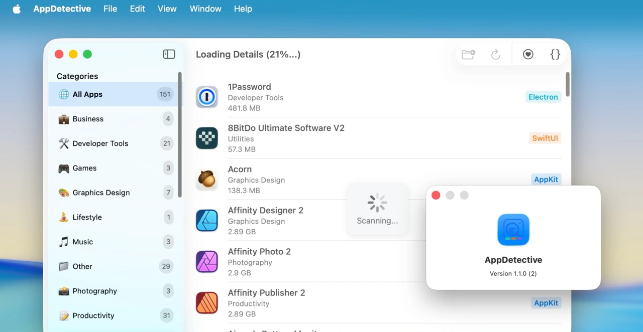Reload the app list with refresh icon

(x=495, y=54)
